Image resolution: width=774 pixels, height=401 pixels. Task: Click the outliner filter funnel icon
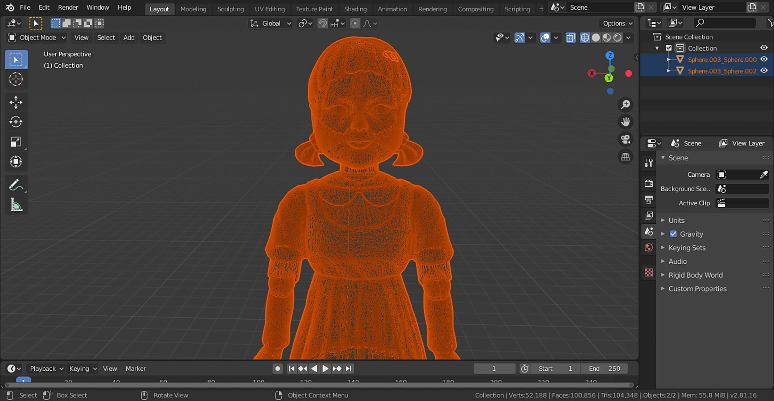pyautogui.click(x=771, y=23)
